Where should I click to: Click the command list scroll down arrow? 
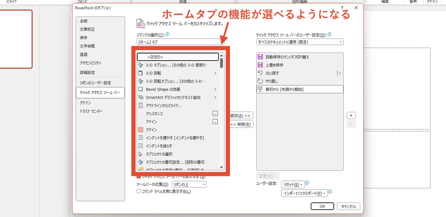click(222, 168)
